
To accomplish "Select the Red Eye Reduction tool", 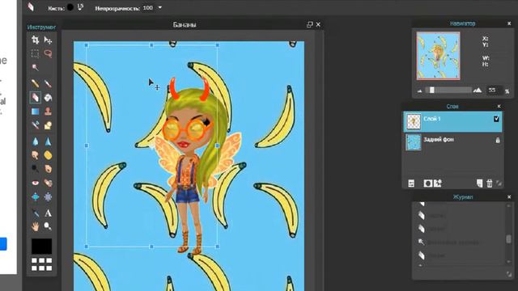I will (35, 183).
